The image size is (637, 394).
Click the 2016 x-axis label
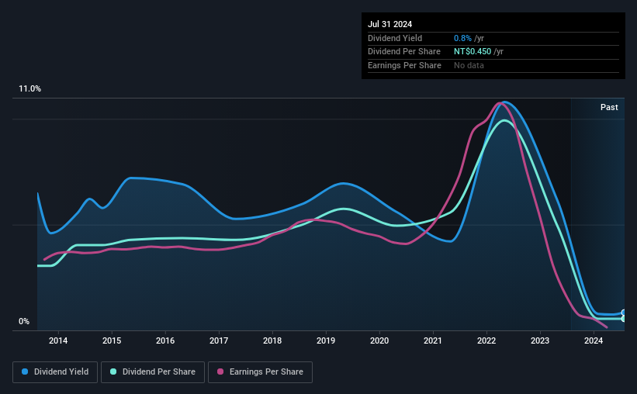coord(165,340)
